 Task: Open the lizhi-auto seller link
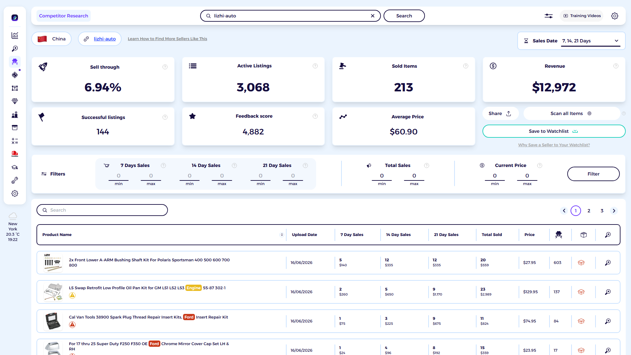point(105,39)
